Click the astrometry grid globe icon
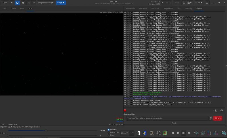227x138 pixels. (x=159, y=133)
